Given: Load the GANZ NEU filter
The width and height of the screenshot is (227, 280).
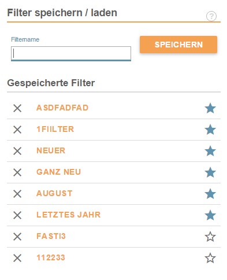Looking at the screenshot, I should coord(58,172).
